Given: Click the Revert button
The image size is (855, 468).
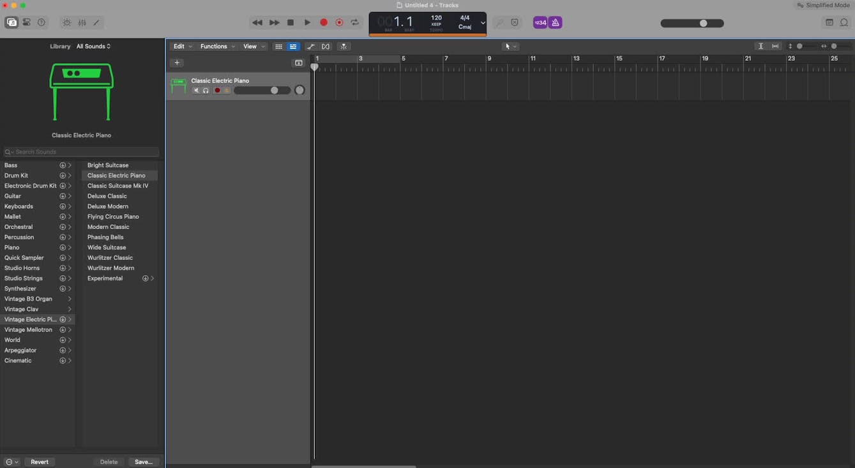Looking at the screenshot, I should tap(40, 462).
